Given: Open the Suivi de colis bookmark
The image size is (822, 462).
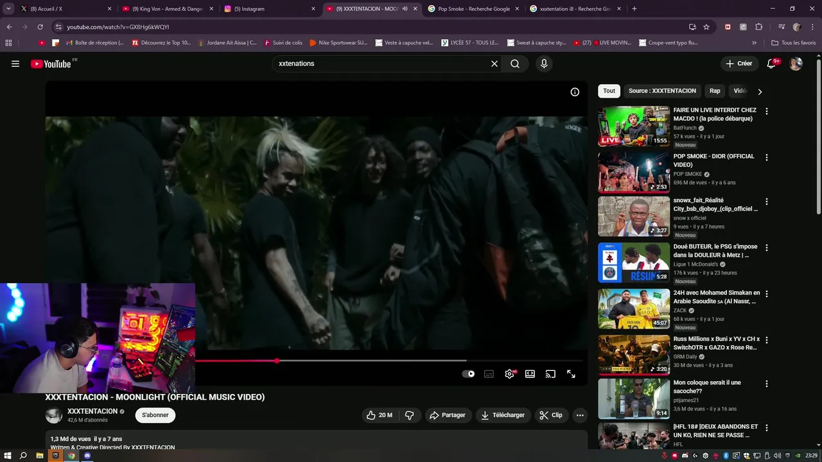Looking at the screenshot, I should (283, 43).
